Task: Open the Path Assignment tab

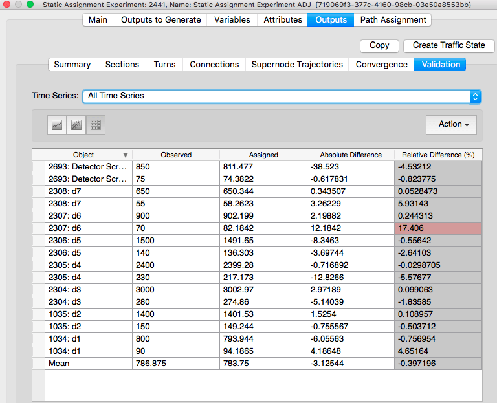Action: 393,19
